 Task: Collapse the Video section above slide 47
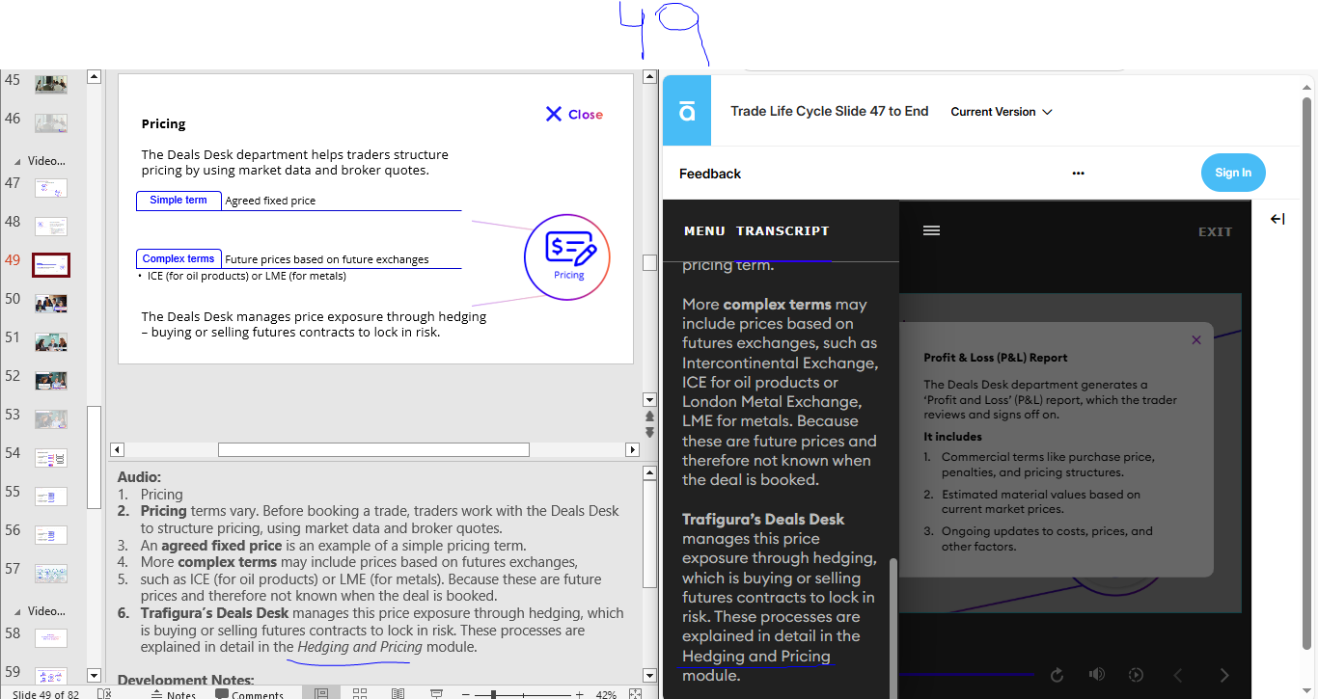[x=15, y=161]
